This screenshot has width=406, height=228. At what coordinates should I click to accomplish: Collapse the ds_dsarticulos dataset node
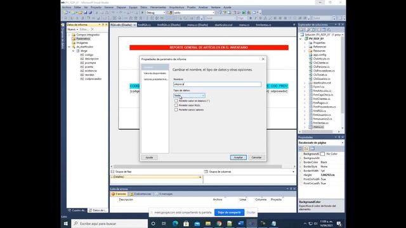coord(69,47)
